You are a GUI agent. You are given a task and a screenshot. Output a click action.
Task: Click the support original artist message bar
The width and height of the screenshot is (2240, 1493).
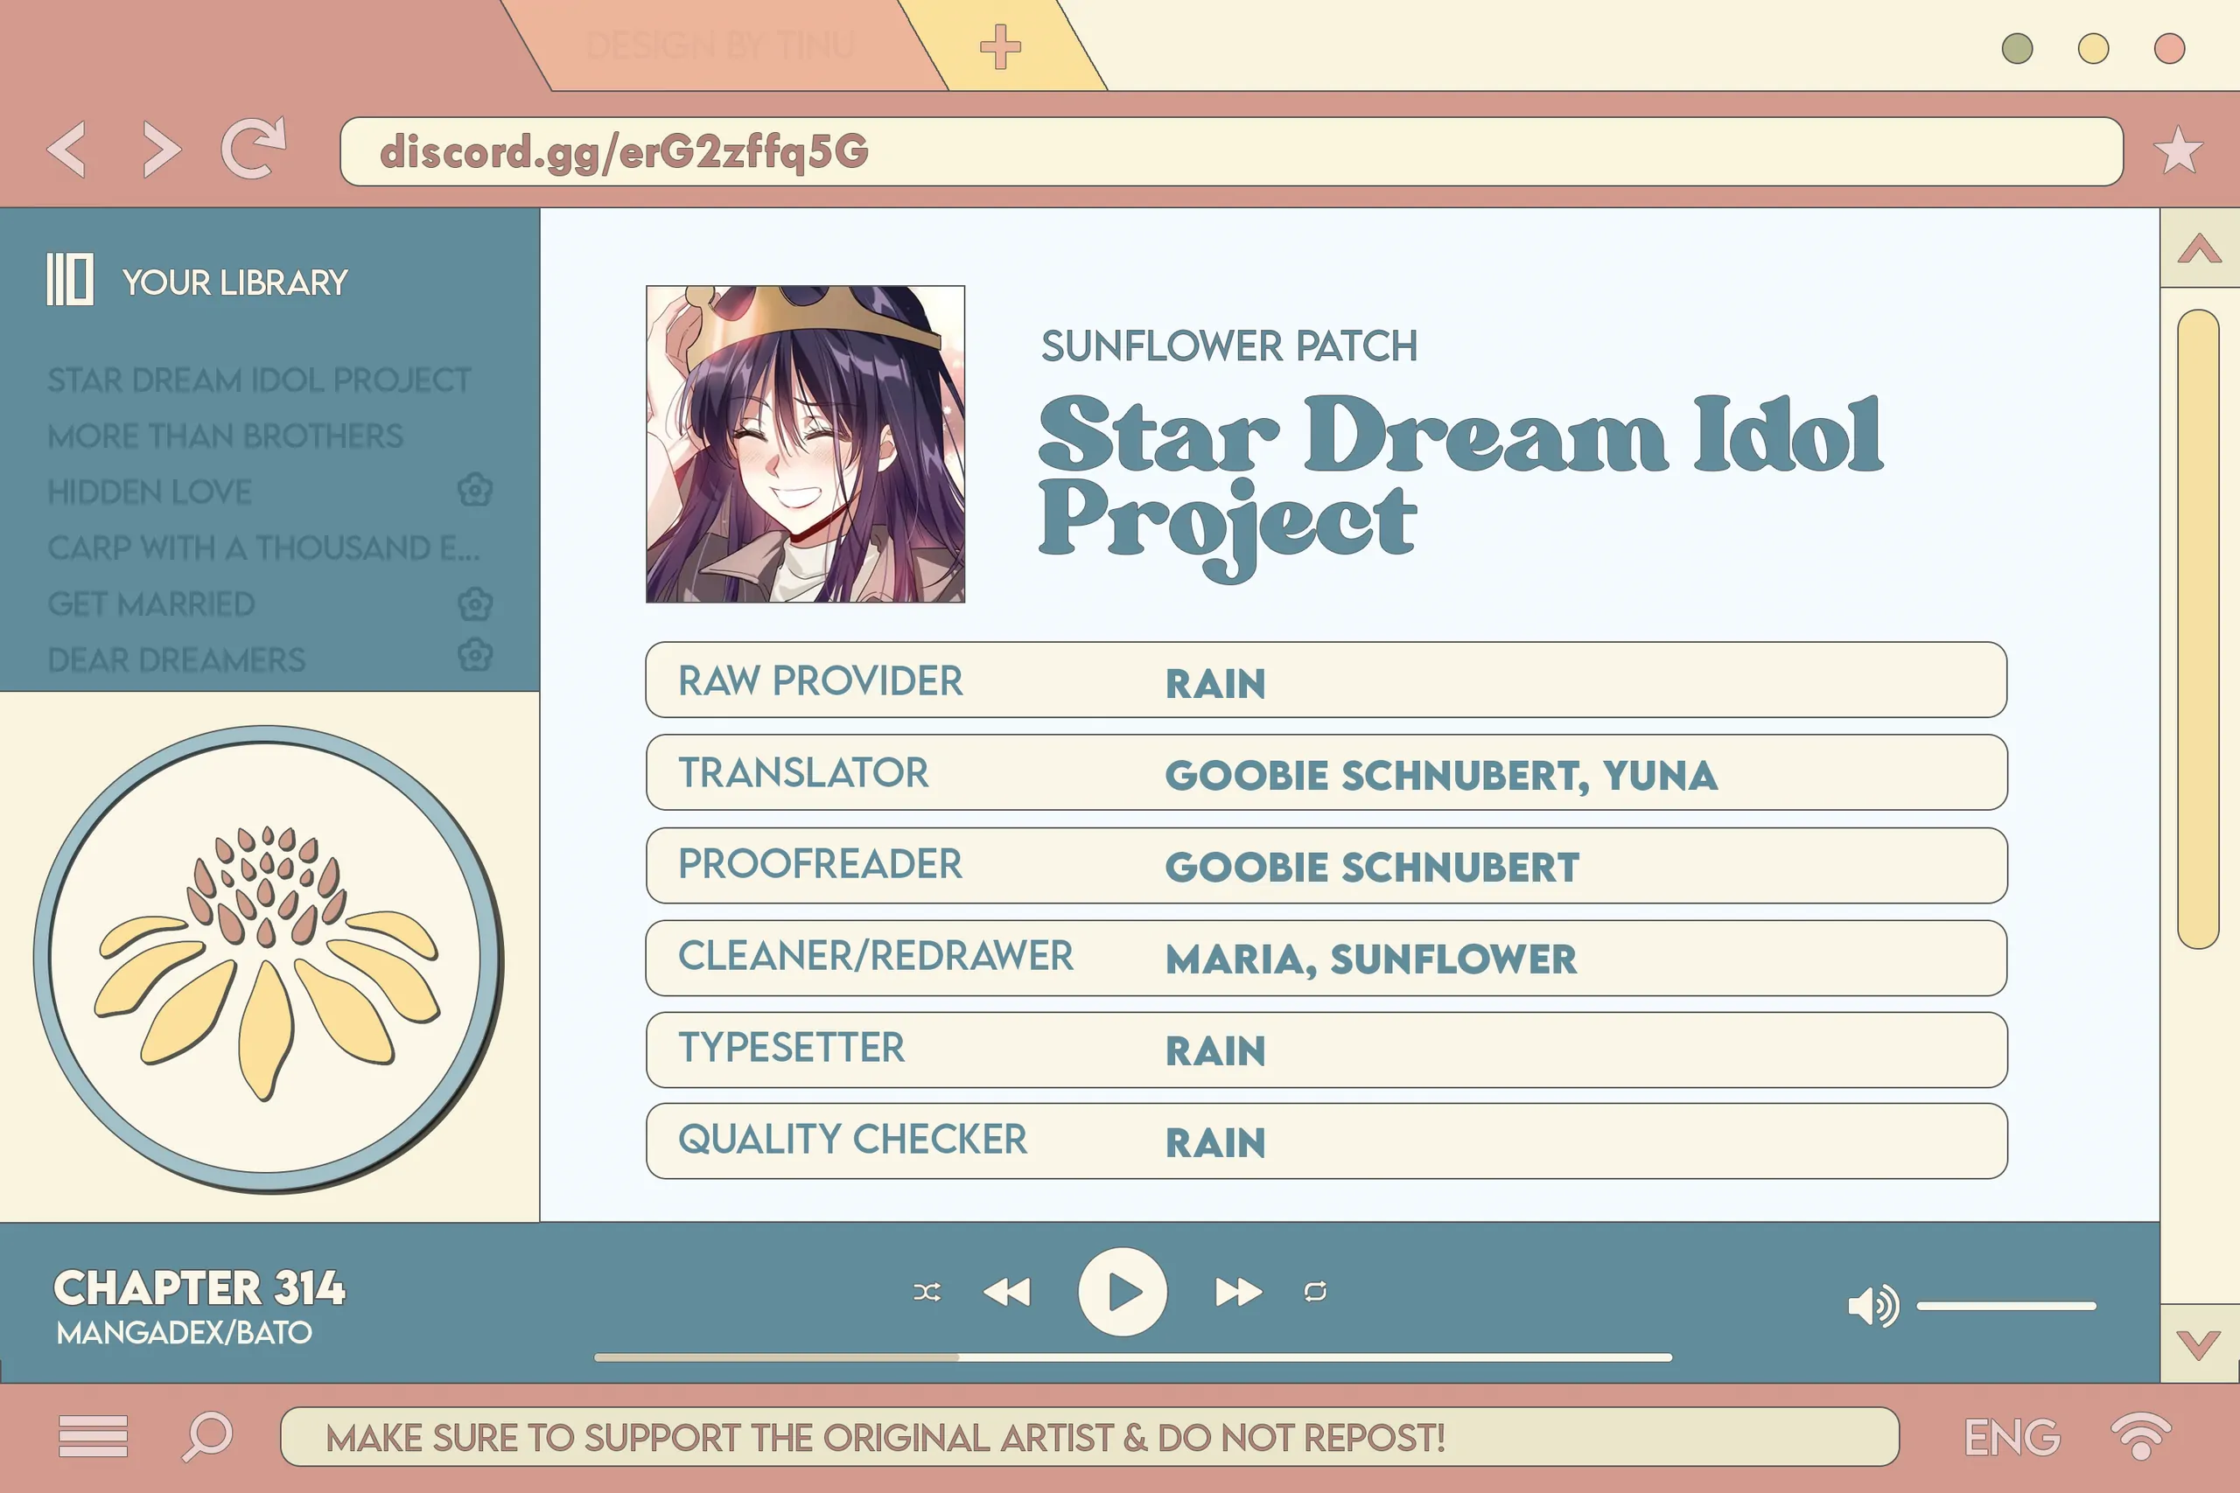coord(1089,1437)
